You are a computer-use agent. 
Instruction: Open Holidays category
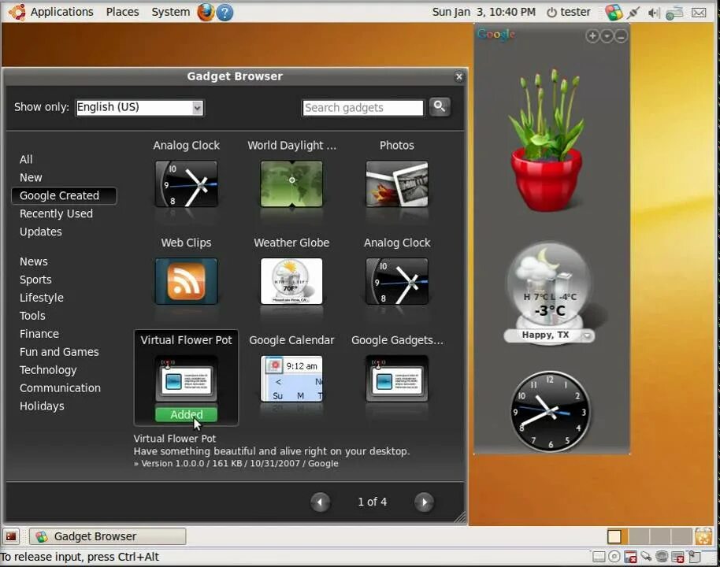click(x=42, y=406)
